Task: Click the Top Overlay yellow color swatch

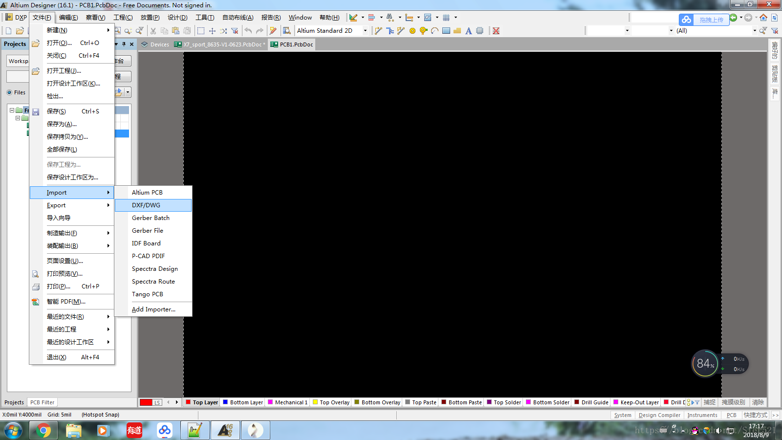Action: pos(315,402)
